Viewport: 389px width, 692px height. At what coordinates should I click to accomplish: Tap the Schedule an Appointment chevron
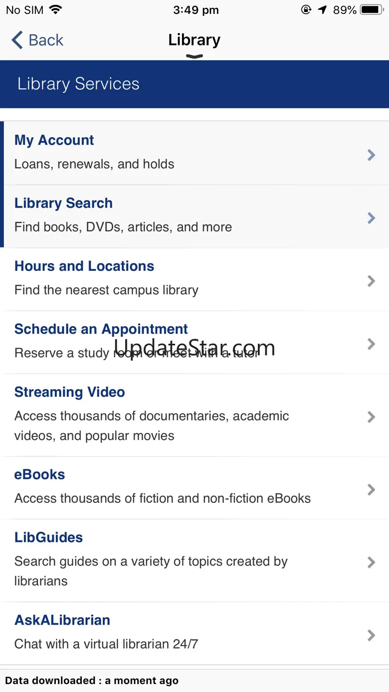pyautogui.click(x=371, y=344)
